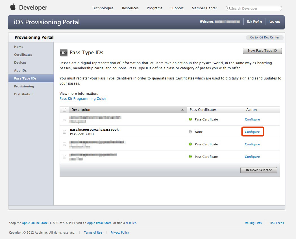296x239 pixels.
Task: Select Home in the sidebar
Action: tap(19, 47)
